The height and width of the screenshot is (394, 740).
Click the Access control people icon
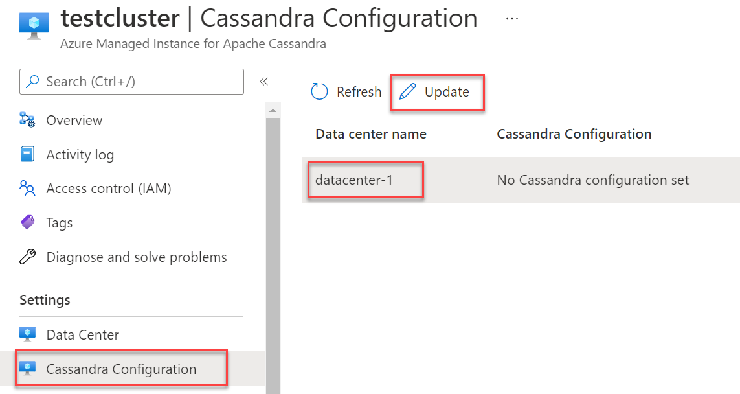point(27,189)
